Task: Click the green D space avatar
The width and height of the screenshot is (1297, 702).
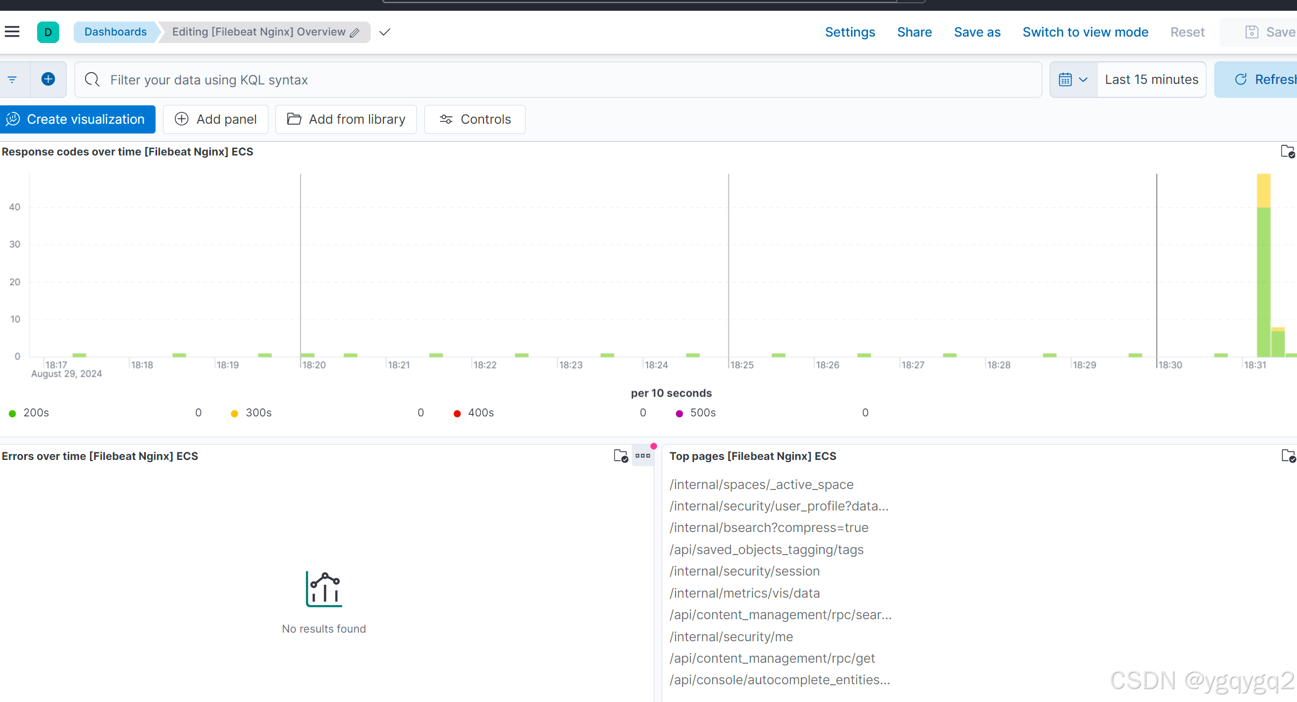Action: [x=48, y=32]
